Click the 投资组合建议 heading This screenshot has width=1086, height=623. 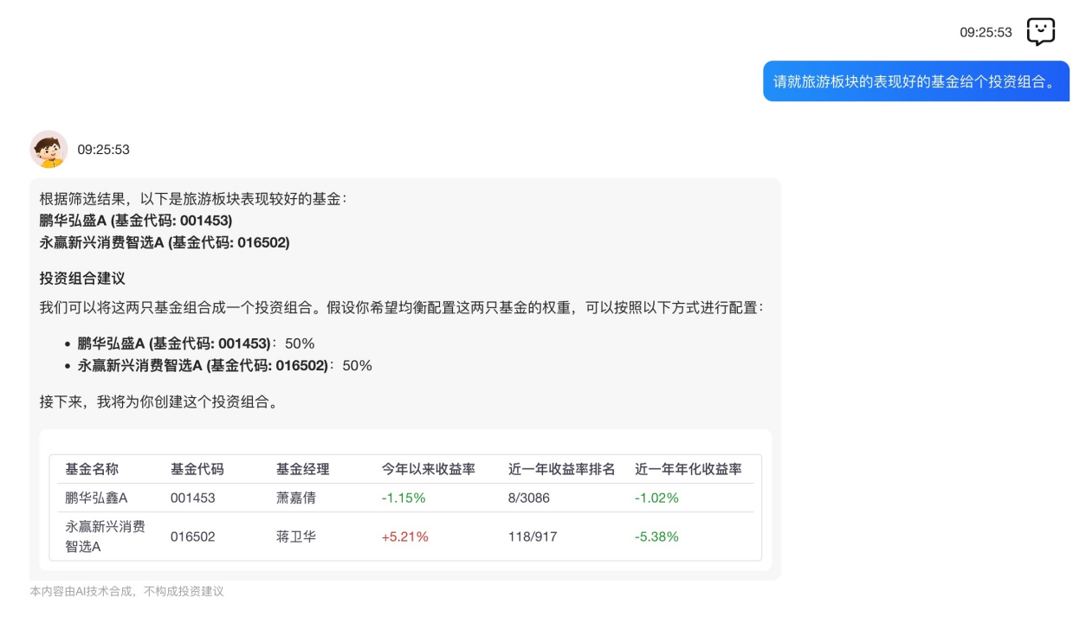pos(82,279)
